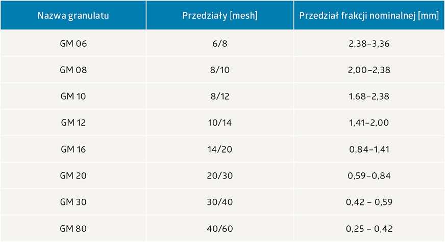The height and width of the screenshot is (242, 445).
Task: Select the 0,42 – 0,59 fraction cell
Action: pyautogui.click(x=369, y=202)
